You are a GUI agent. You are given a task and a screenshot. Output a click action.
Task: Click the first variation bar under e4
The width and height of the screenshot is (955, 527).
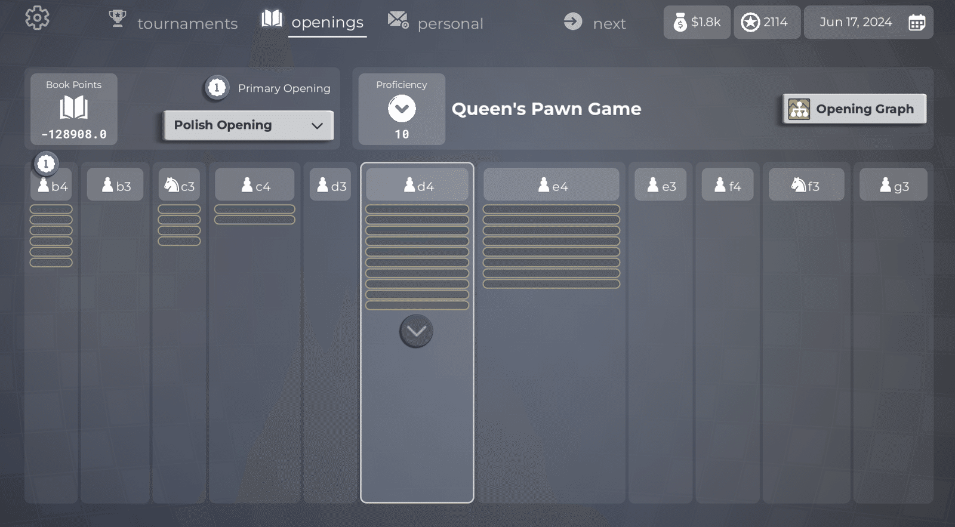tap(552, 209)
